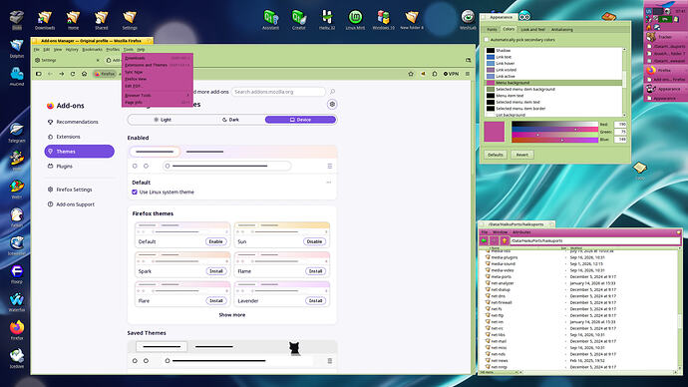Image resolution: width=688 pixels, height=387 pixels.
Task: Expand the Browser Tools submenu
Action: [158, 95]
